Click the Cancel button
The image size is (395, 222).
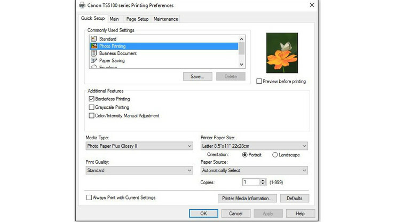click(236, 213)
